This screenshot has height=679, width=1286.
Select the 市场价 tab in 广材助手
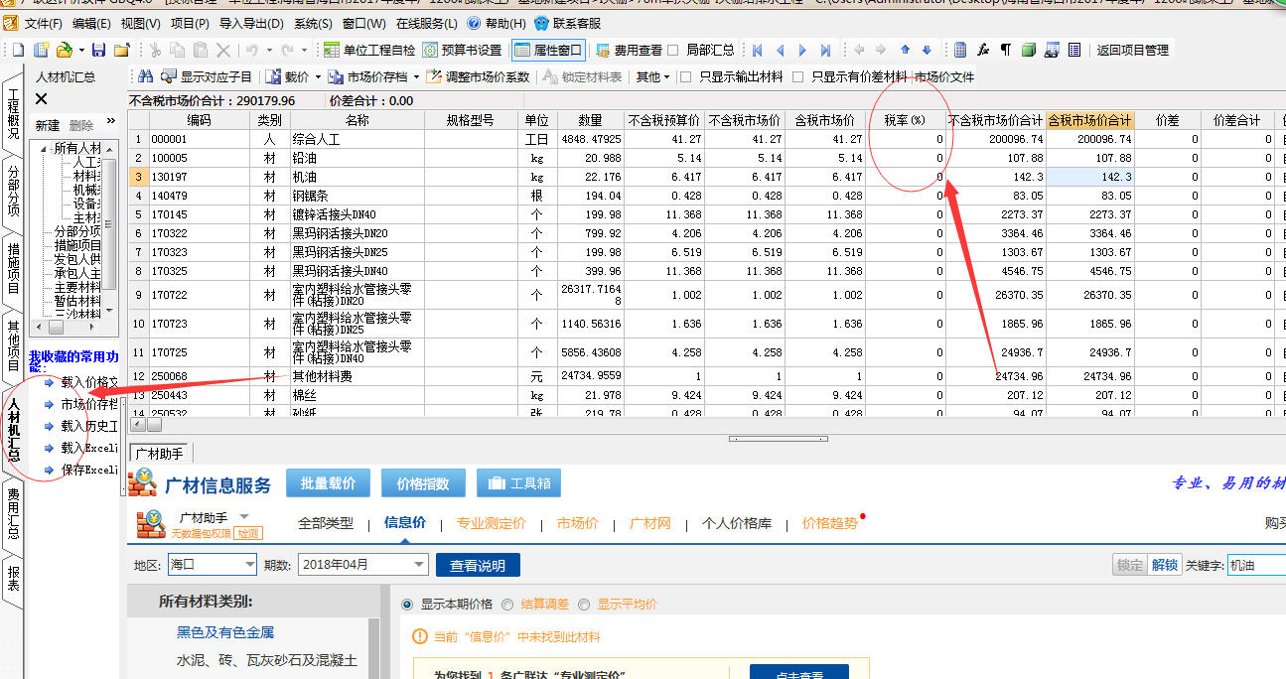tap(577, 523)
